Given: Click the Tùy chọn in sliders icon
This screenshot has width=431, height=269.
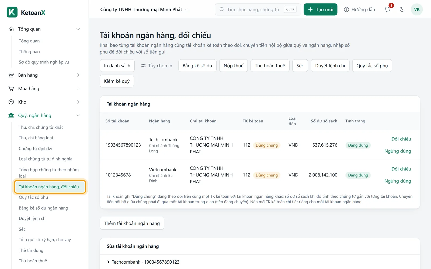Looking at the screenshot, I should coord(143,66).
